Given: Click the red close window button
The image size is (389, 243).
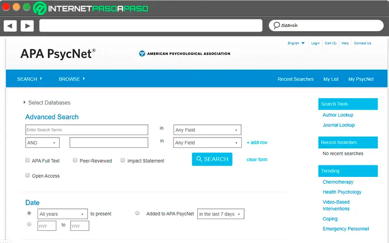Looking at the screenshot, I should (x=6, y=7).
